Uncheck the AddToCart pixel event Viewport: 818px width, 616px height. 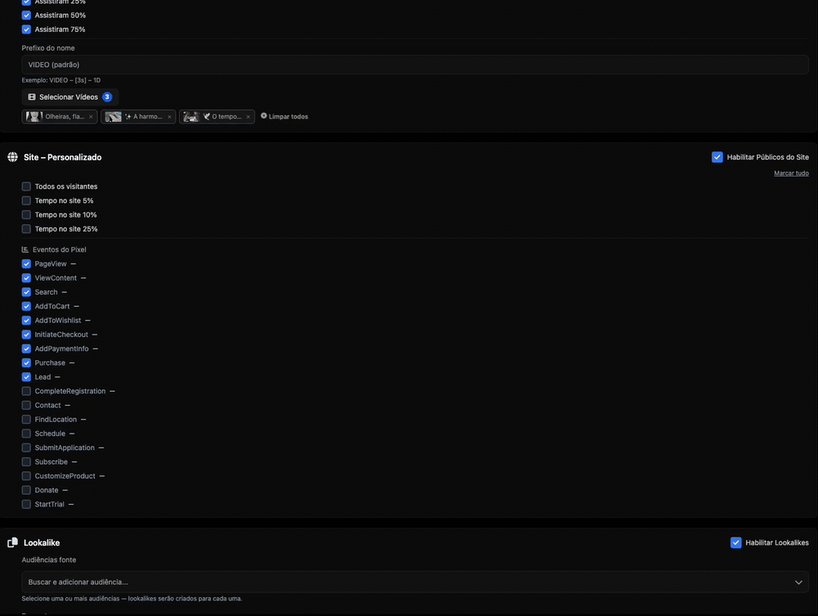pos(26,306)
